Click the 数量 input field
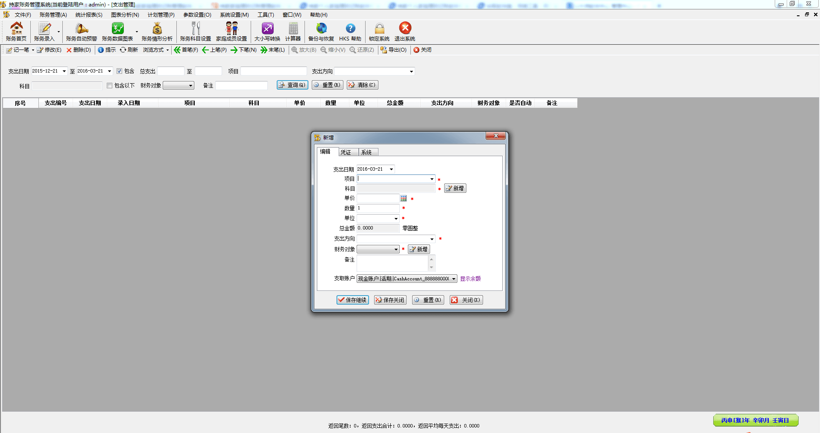The image size is (820, 433). pyautogui.click(x=378, y=208)
